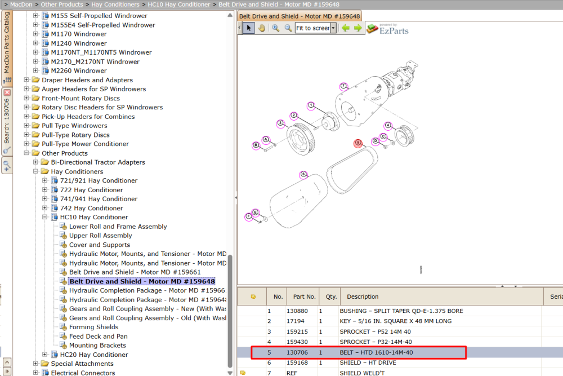This screenshot has height=376, width=563.
Task: Collapse the HC10 Hay Conditioner node
Action: click(44, 217)
